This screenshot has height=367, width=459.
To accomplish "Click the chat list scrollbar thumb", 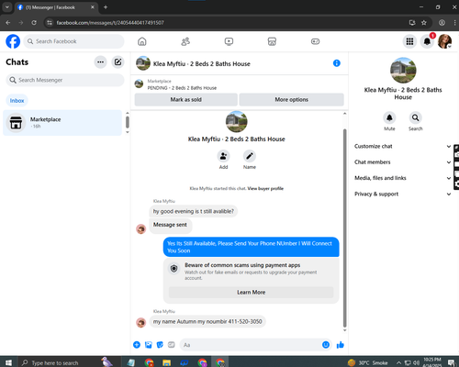I will pyautogui.click(x=128, y=122).
